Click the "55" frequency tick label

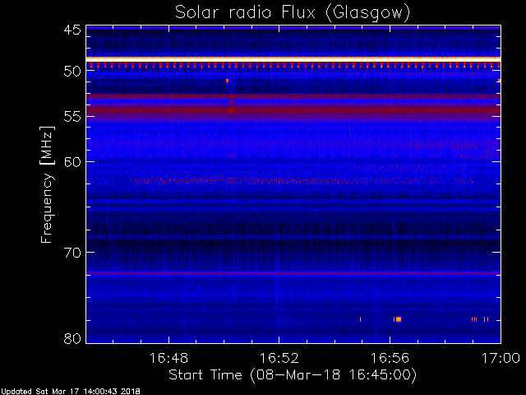tap(73, 117)
